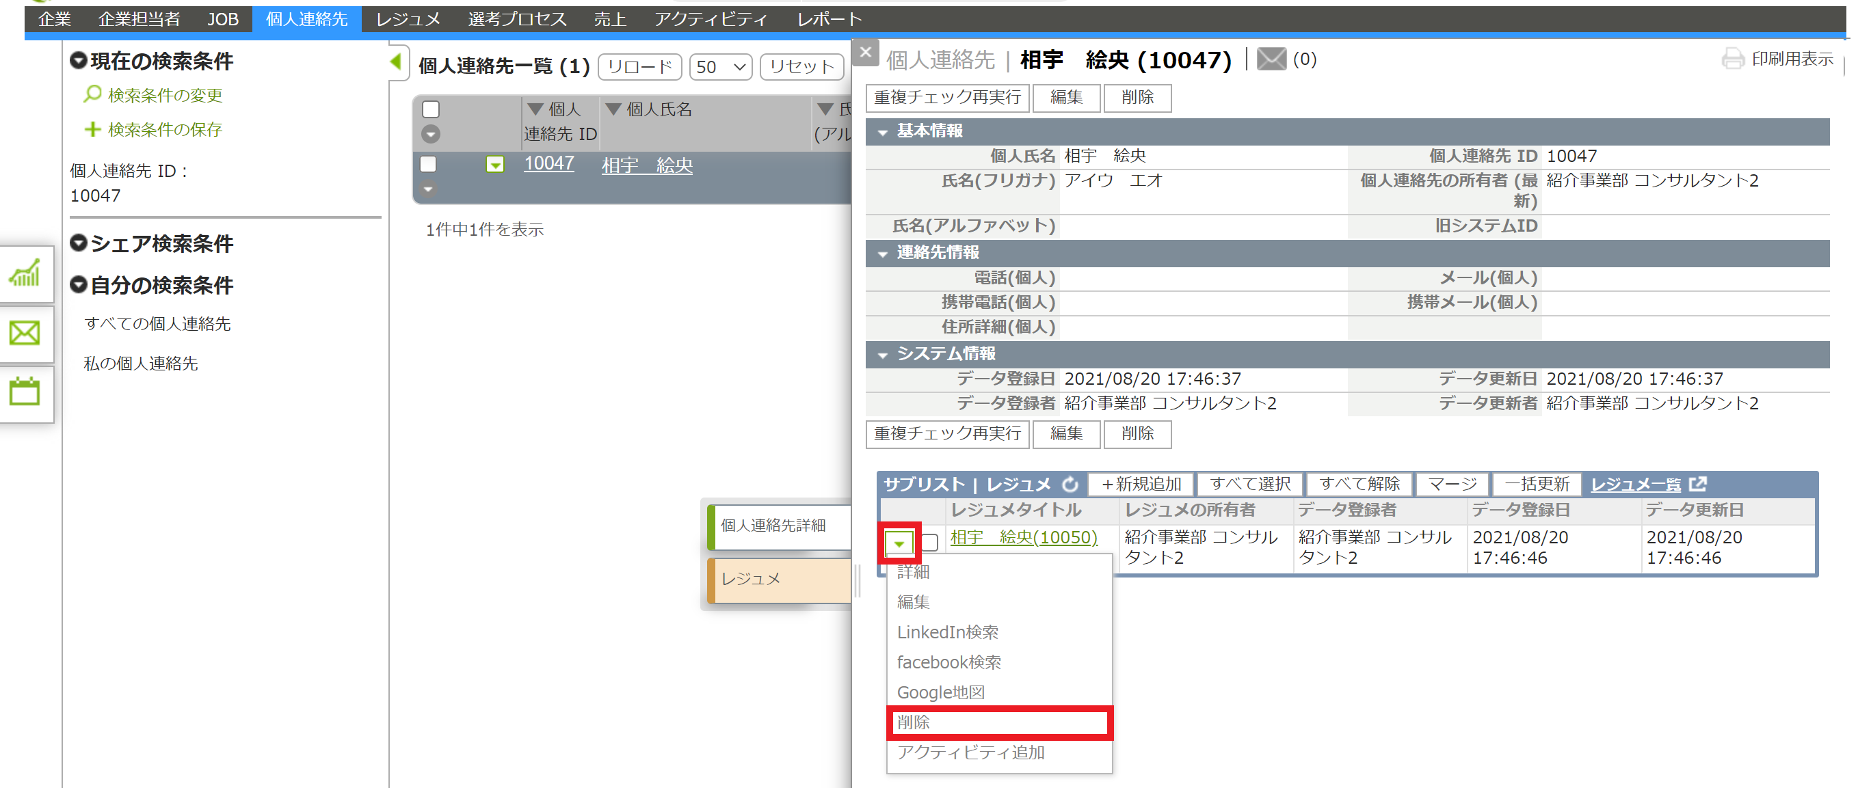This screenshot has height=788, width=1871.
Task: Click the plus icon for 検索条件の保存
Action: pyautogui.click(x=92, y=129)
